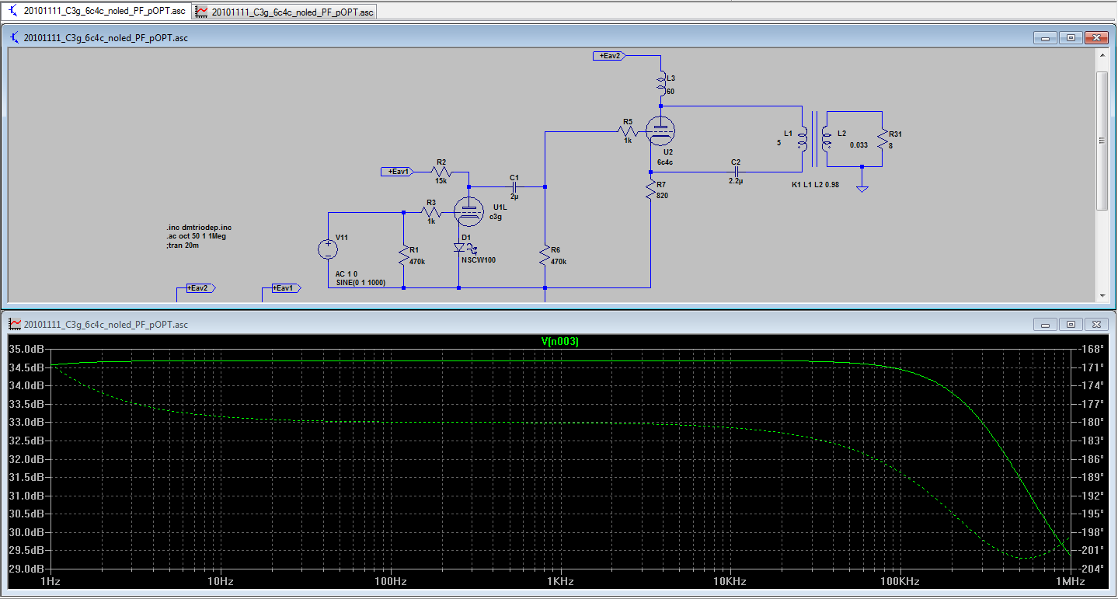Viewport: 1118px width, 599px height.
Task: Click the 1KHz frequency axis label
Action: (560, 582)
